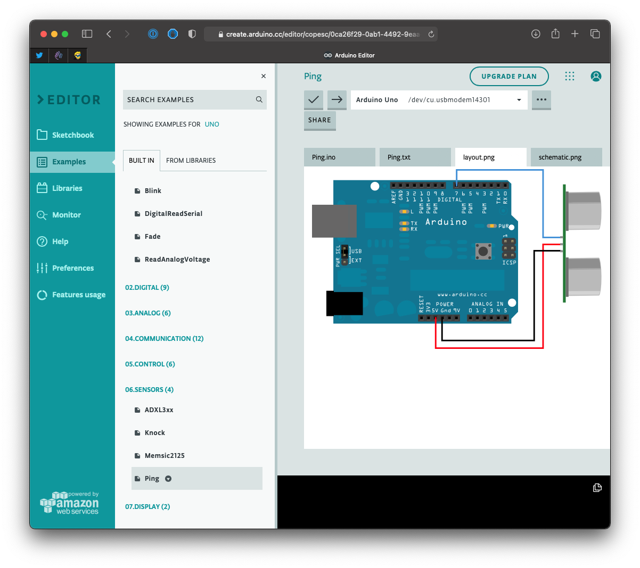The height and width of the screenshot is (568, 640).
Task: Open the Serial Monitor in the sidebar
Action: (66, 215)
